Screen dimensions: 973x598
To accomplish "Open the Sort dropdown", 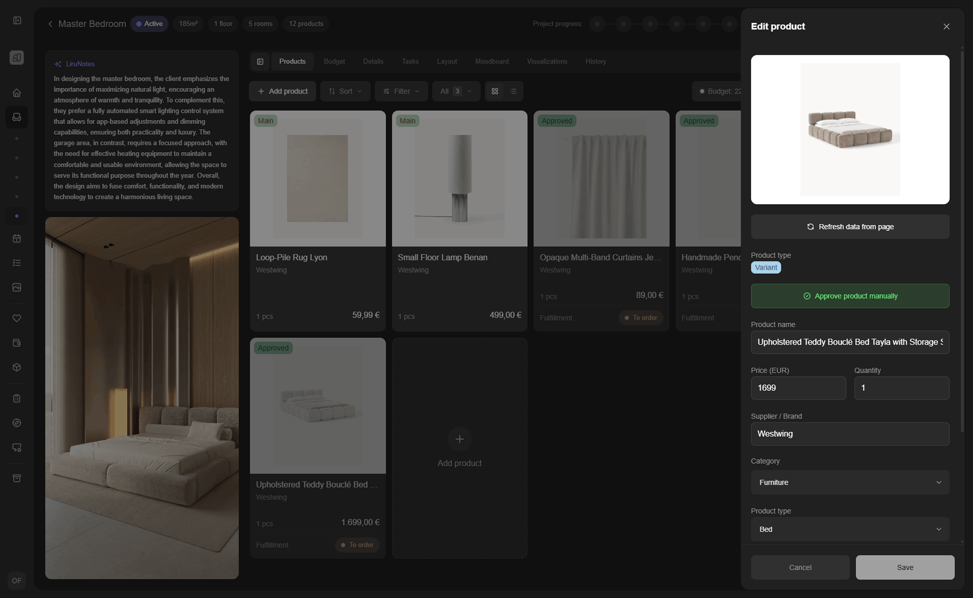I will tap(345, 91).
